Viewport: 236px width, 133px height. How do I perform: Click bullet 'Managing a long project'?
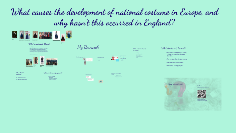[x=175, y=65]
